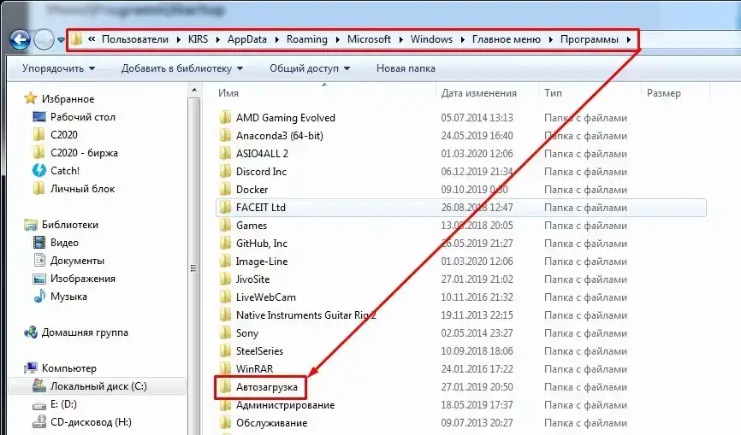The image size is (741, 435).
Task: Expand the arrow after Microsoft in path
Action: click(400, 39)
